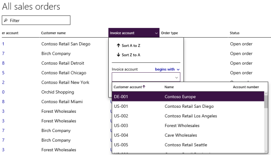271x155 pixels.
Task: Click the Order type column header
Action: point(169,33)
